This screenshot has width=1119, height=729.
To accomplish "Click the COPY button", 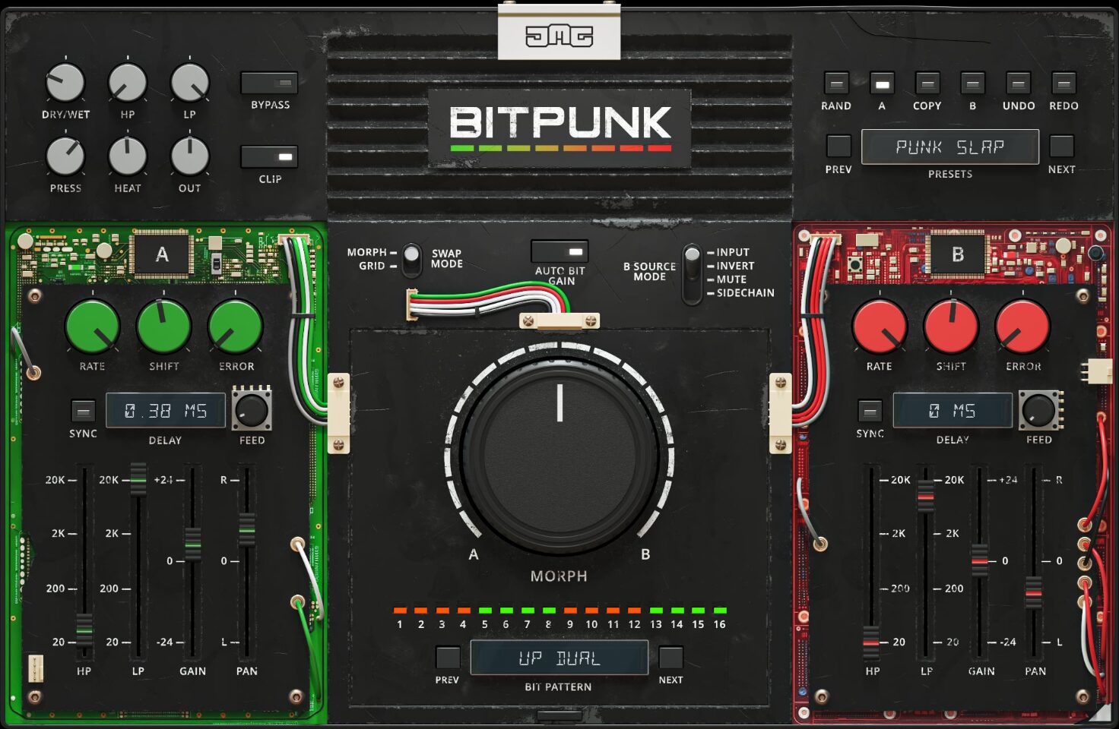I will coord(927,83).
